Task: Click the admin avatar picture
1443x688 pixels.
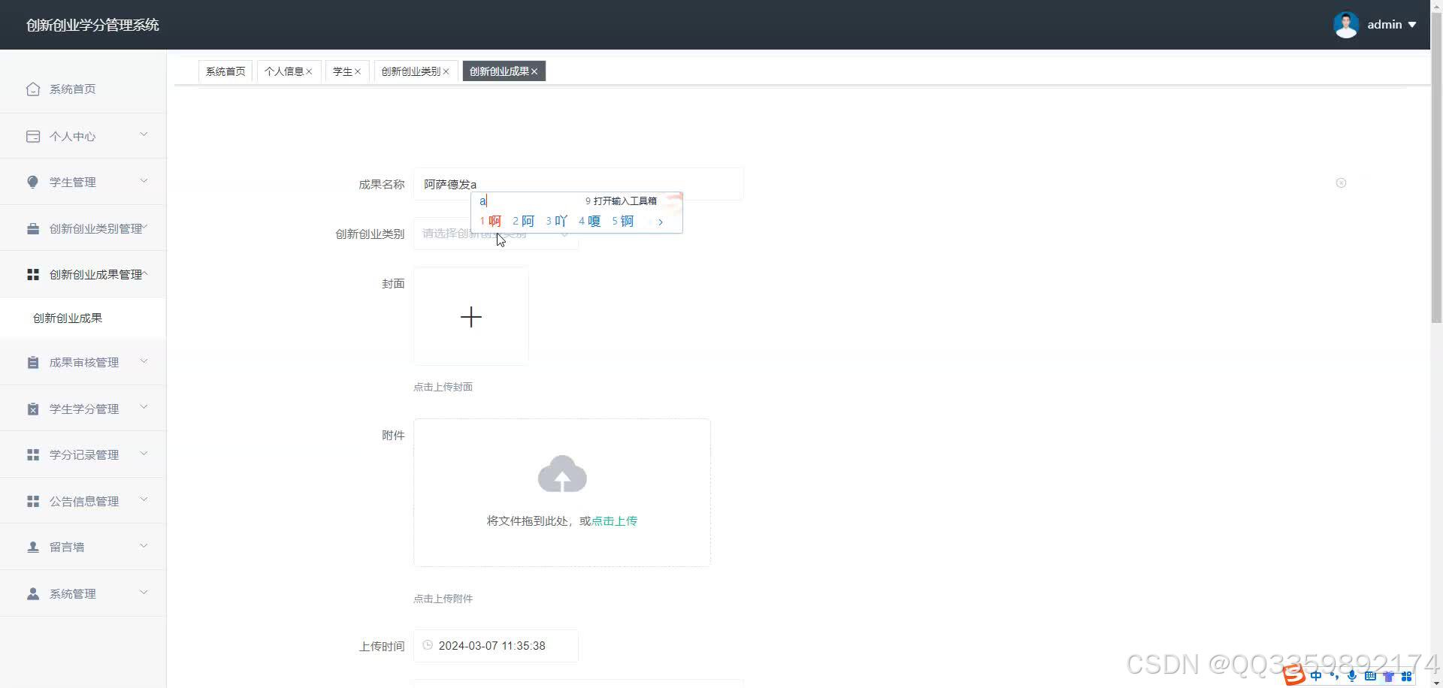Action: coord(1346,25)
